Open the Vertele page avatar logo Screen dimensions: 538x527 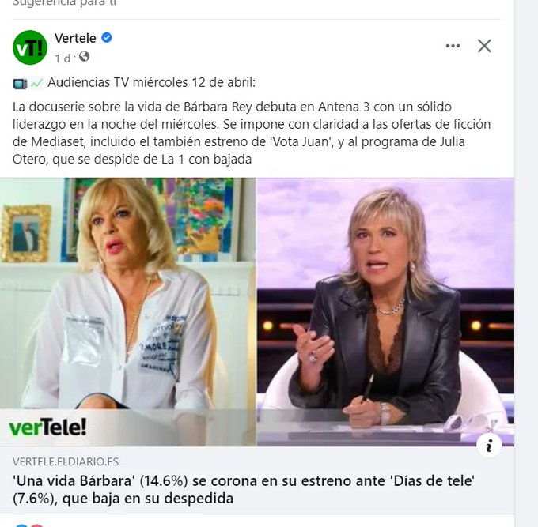pos(30,47)
